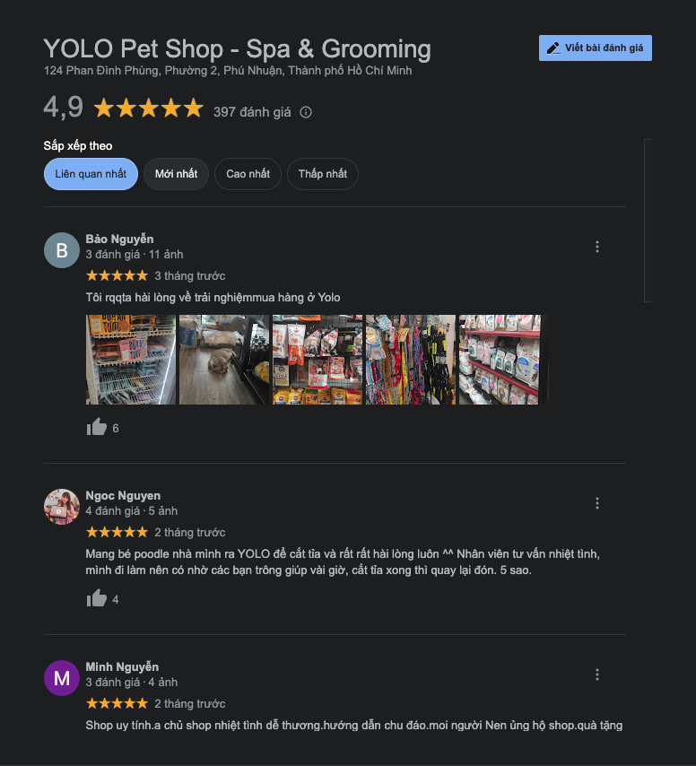Open the pet leashes photo thumbnail
696x766 pixels.
411,360
